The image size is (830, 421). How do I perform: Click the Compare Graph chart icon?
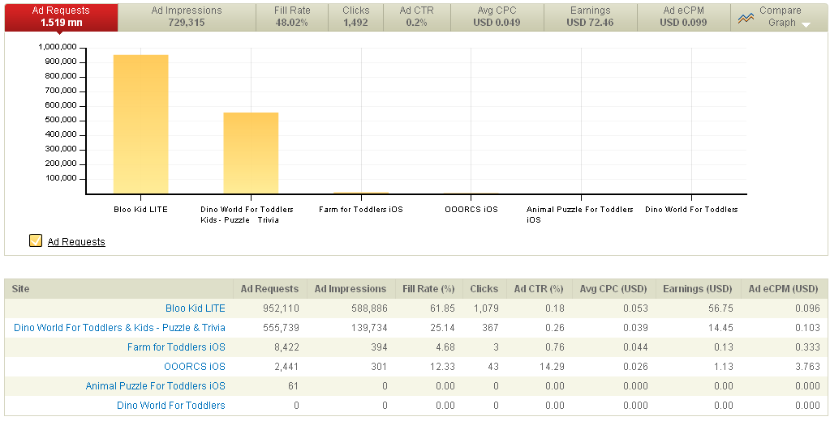[746, 18]
